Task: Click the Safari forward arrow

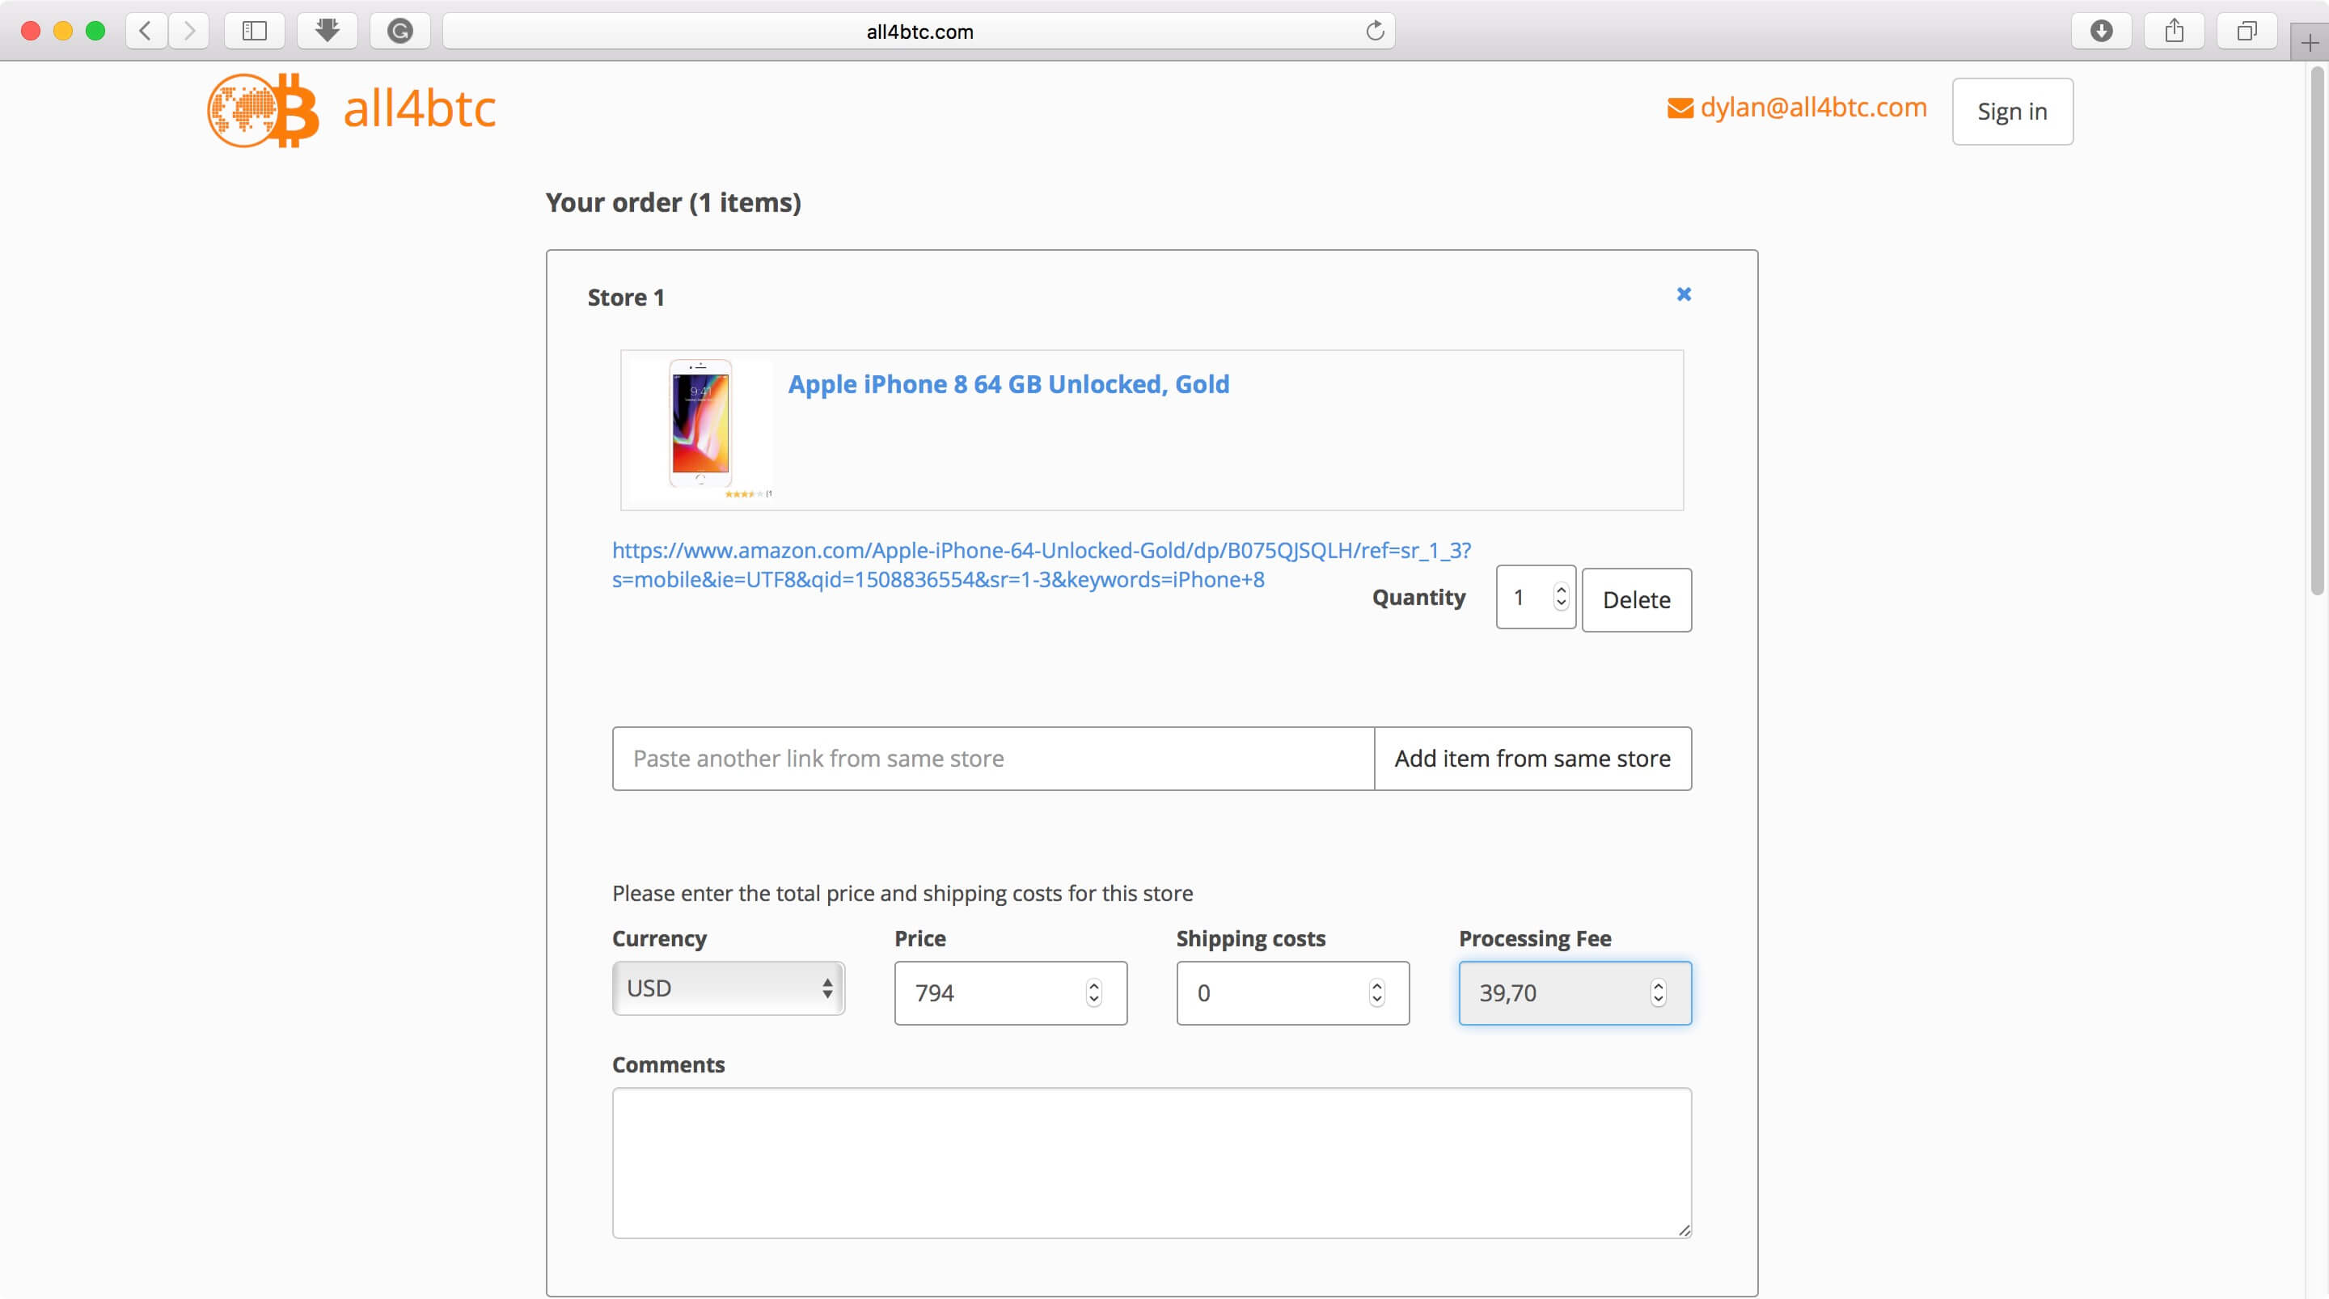Action: point(188,31)
